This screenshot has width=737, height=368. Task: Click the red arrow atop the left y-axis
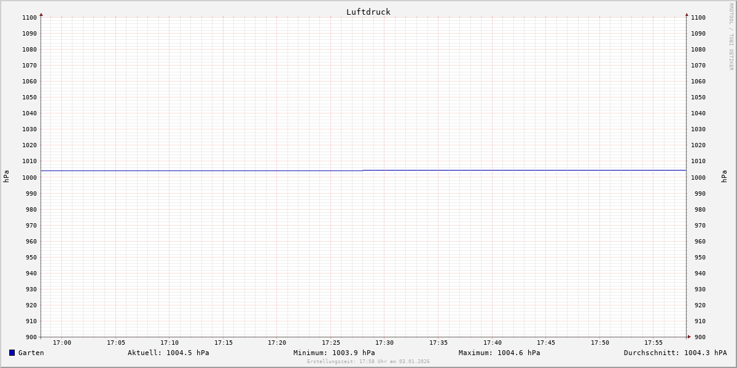click(x=41, y=14)
